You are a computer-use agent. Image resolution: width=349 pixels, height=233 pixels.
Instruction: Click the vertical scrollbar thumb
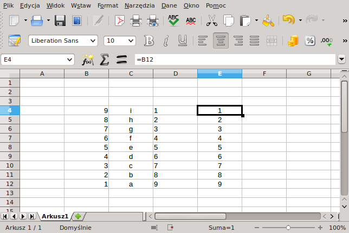(344, 107)
